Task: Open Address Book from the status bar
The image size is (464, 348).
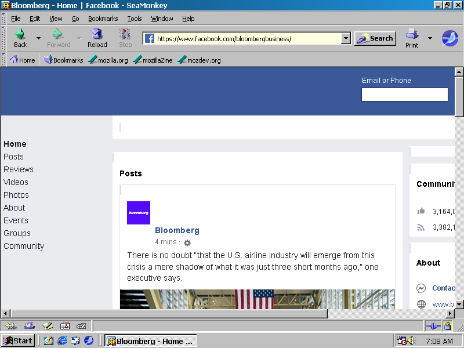Action: click(65, 326)
